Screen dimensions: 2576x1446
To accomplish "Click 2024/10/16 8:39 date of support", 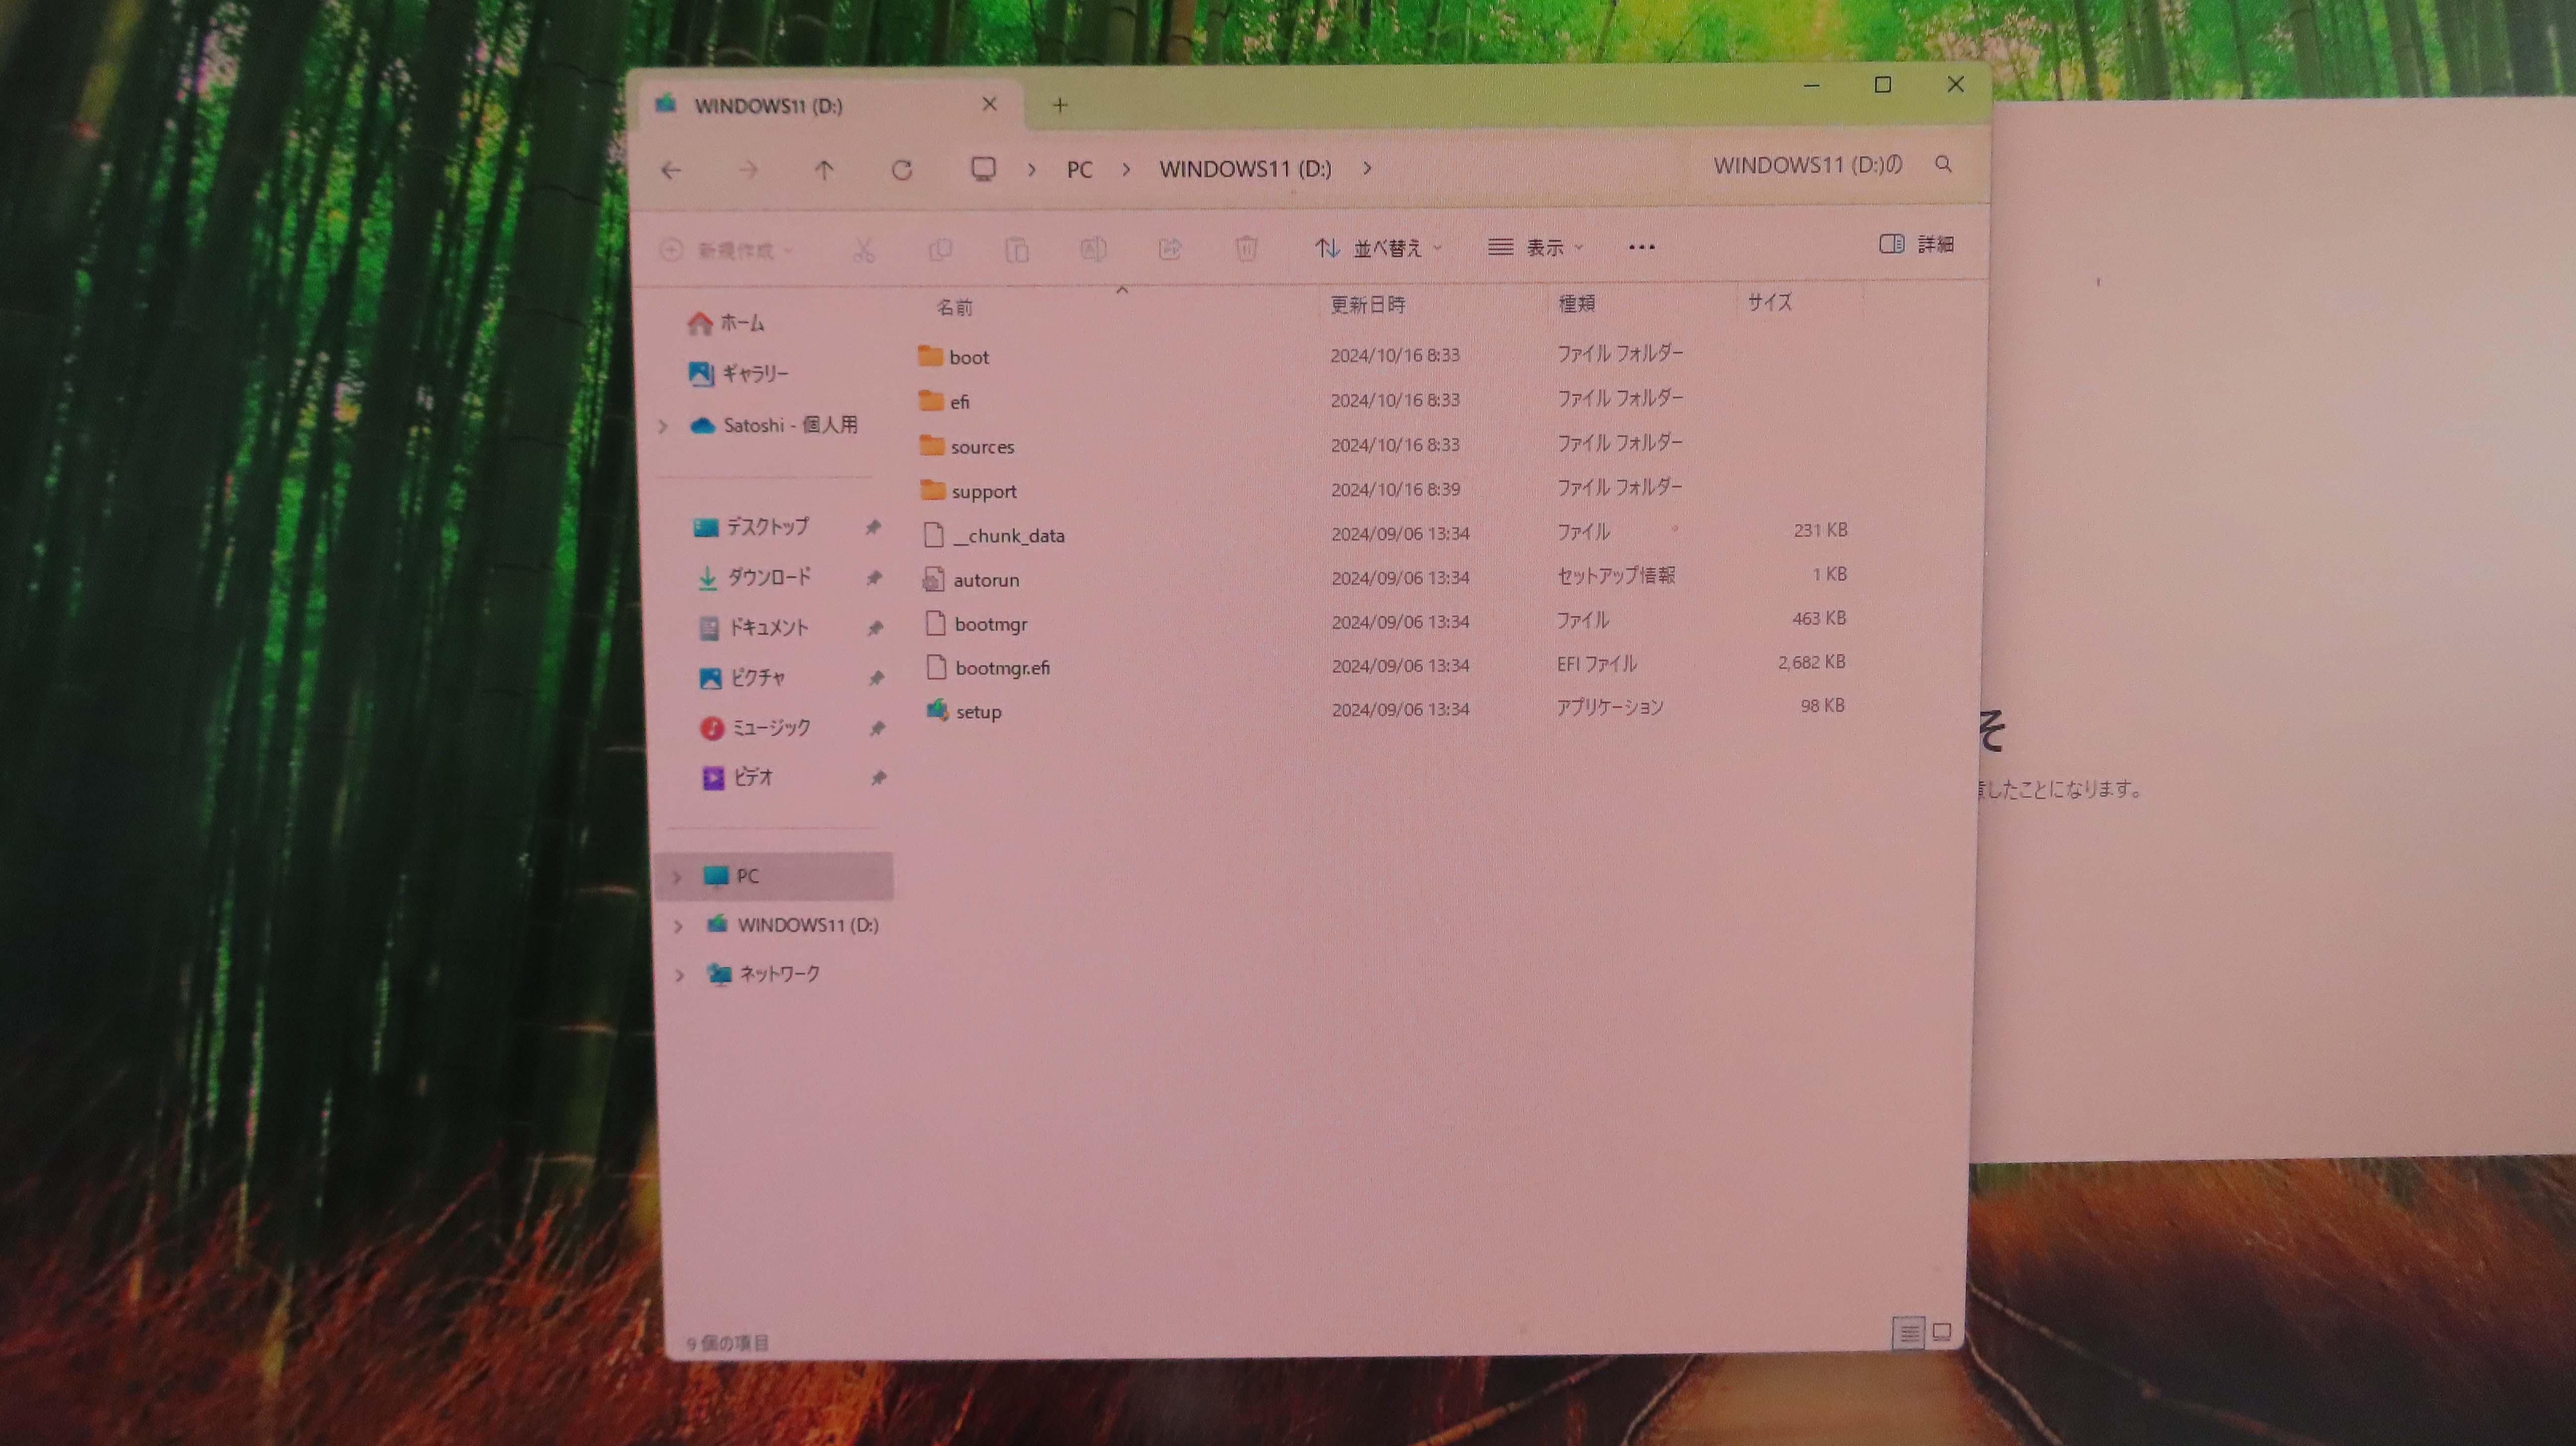I will (1395, 490).
